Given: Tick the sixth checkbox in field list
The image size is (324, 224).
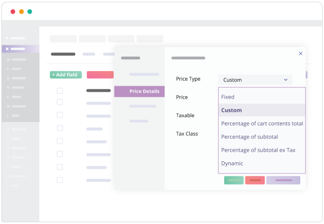Looking at the screenshot, I should click(x=60, y=154).
